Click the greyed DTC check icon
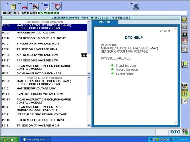The width and height of the screenshot is (190, 142). coord(185,49)
